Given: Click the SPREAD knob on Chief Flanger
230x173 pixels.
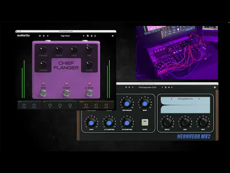Looking at the screenshot, I should tap(43, 64).
